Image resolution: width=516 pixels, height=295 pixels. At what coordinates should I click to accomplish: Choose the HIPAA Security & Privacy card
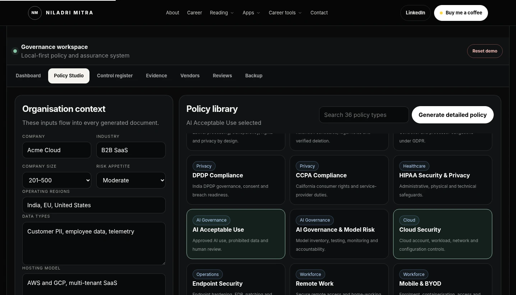click(x=443, y=180)
